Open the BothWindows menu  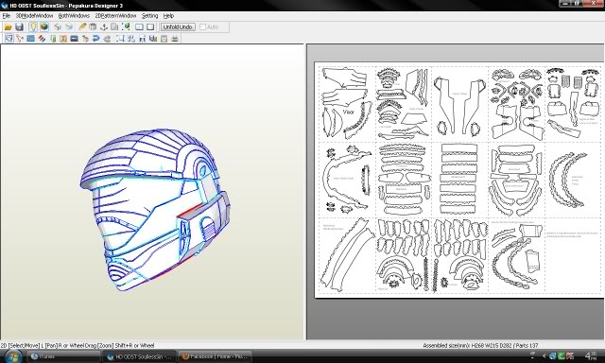click(x=74, y=16)
